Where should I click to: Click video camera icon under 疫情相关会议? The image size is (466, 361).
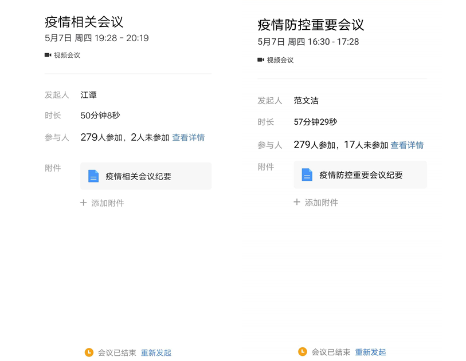[48, 55]
